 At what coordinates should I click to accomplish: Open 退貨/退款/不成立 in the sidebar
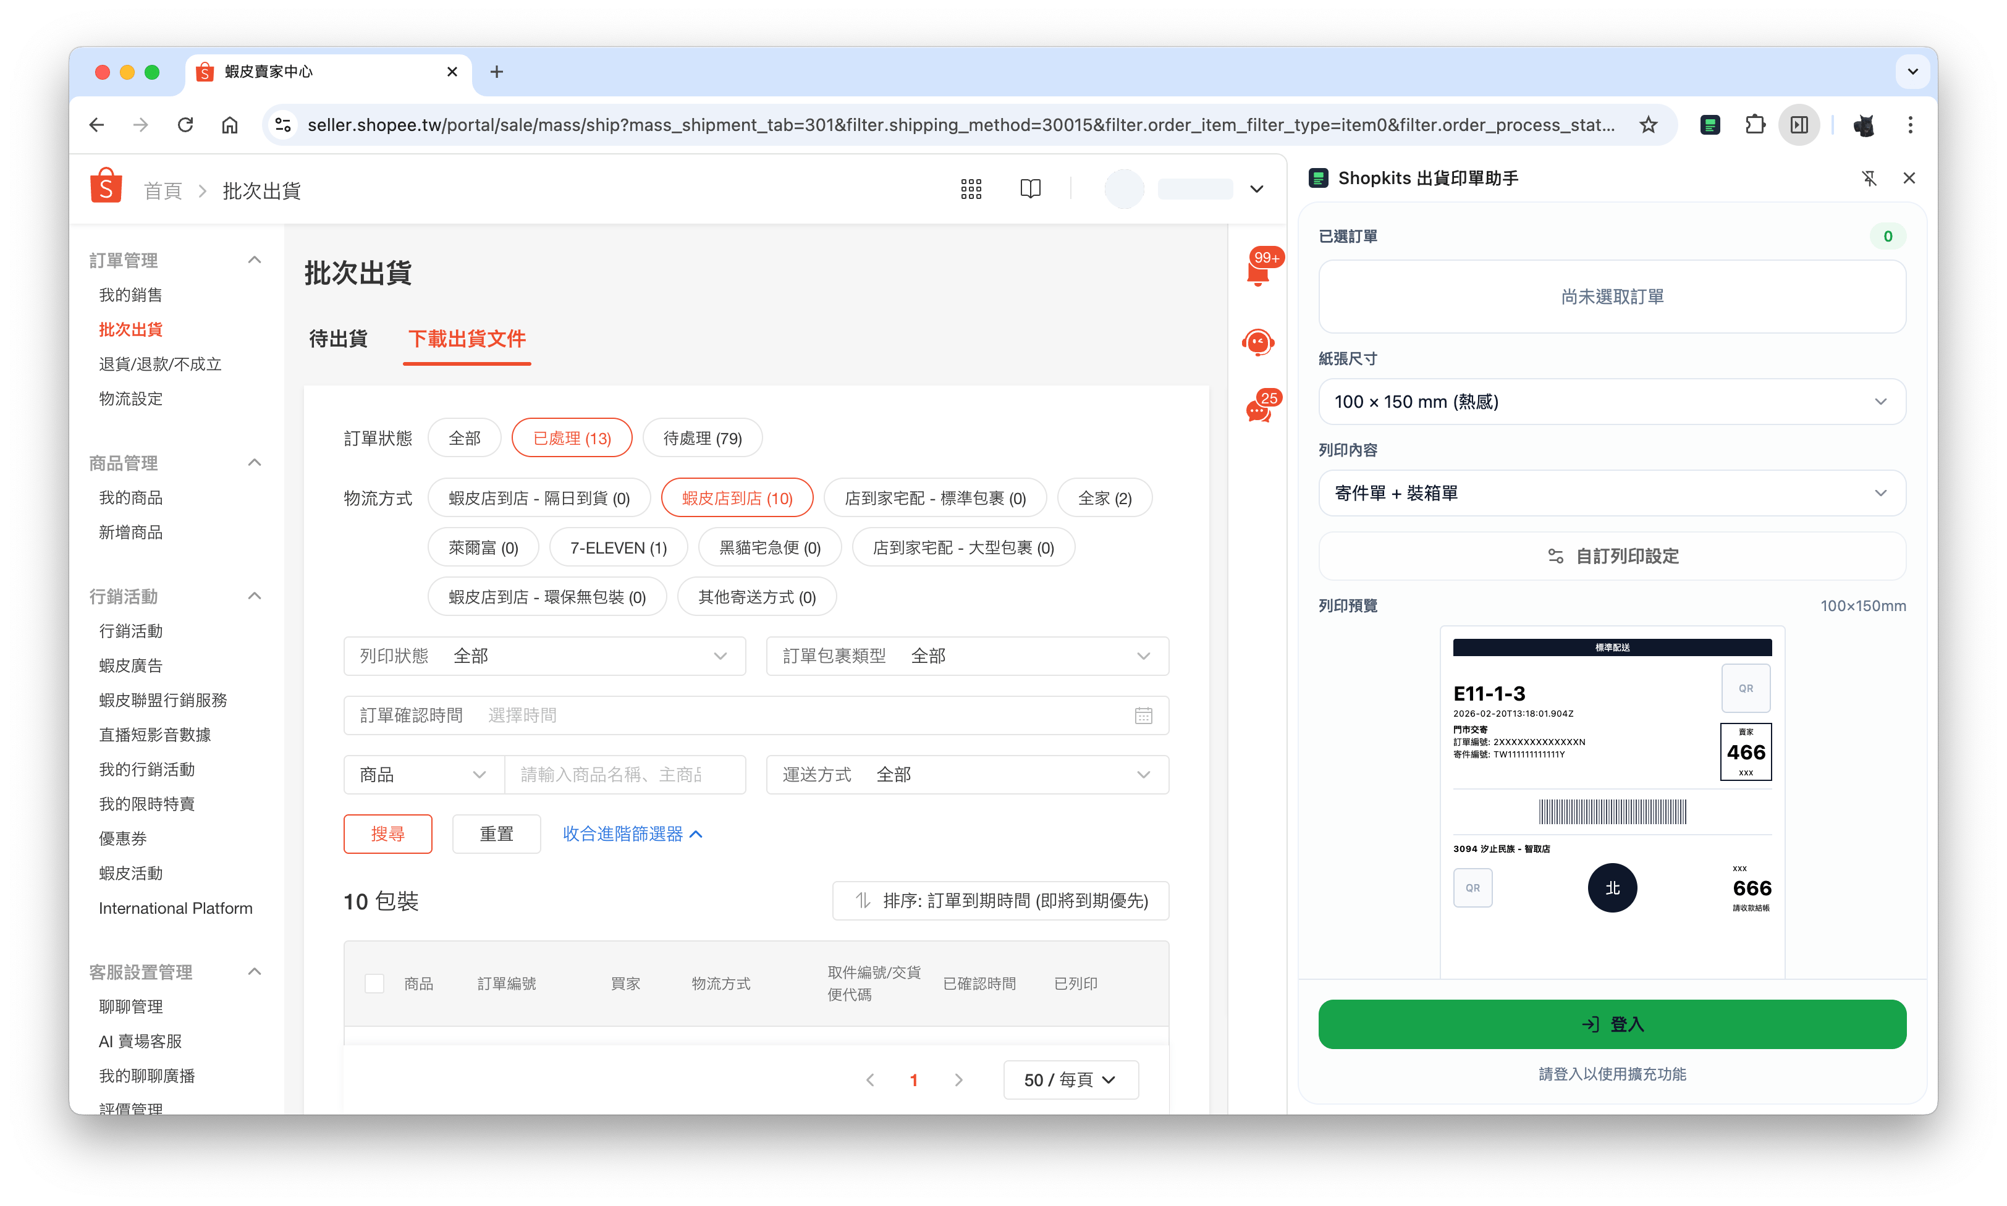tap(160, 364)
